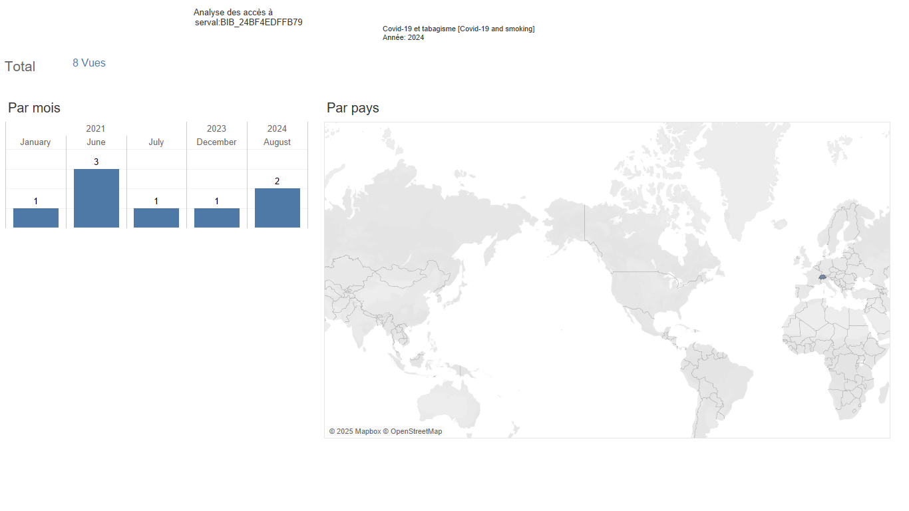The image size is (909, 511).
Task: Open the OpenStreetMap attribution link
Action: (x=413, y=431)
